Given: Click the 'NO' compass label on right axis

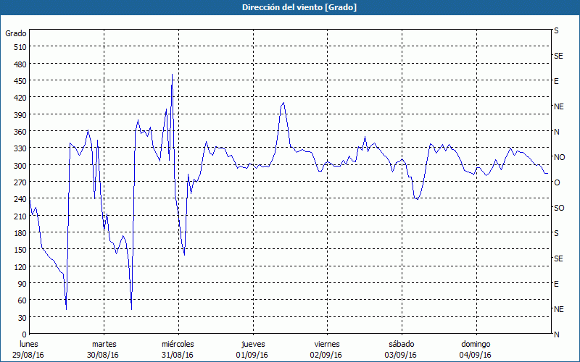Looking at the screenshot, I should click(559, 157).
